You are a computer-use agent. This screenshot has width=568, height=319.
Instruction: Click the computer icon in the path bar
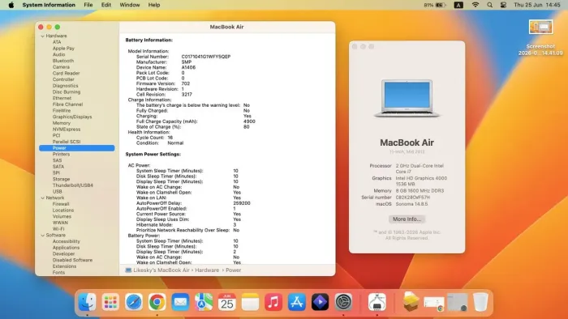point(128,270)
